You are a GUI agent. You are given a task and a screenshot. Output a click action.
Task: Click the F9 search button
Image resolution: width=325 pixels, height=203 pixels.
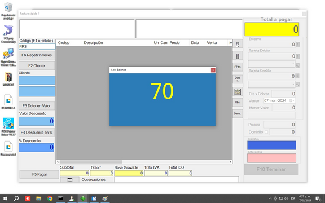click(238, 44)
